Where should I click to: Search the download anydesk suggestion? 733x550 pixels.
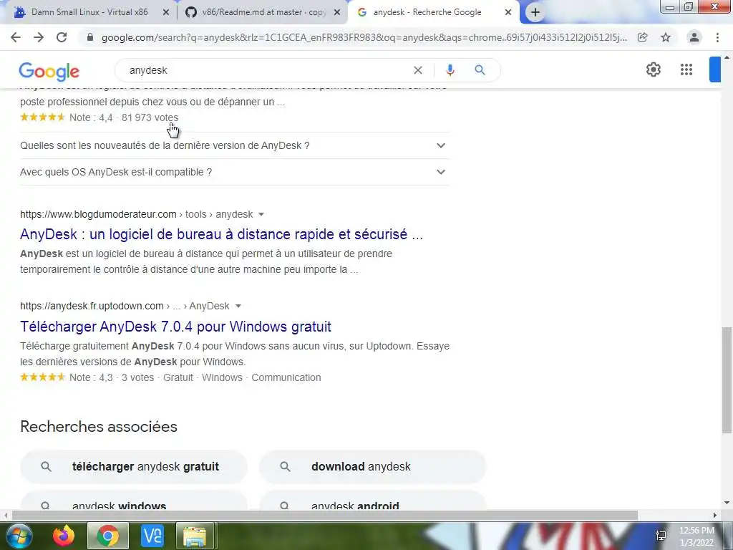372,467
